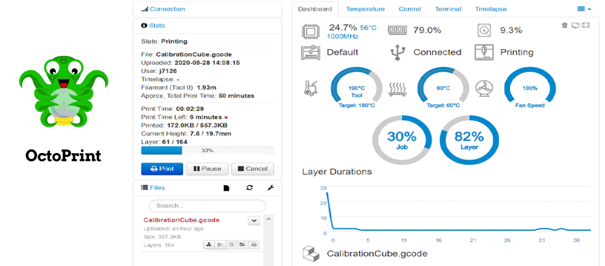Viewport: 605px width, 266px height.
Task: Download CalibrationCube.gcode
Action: 208,244
